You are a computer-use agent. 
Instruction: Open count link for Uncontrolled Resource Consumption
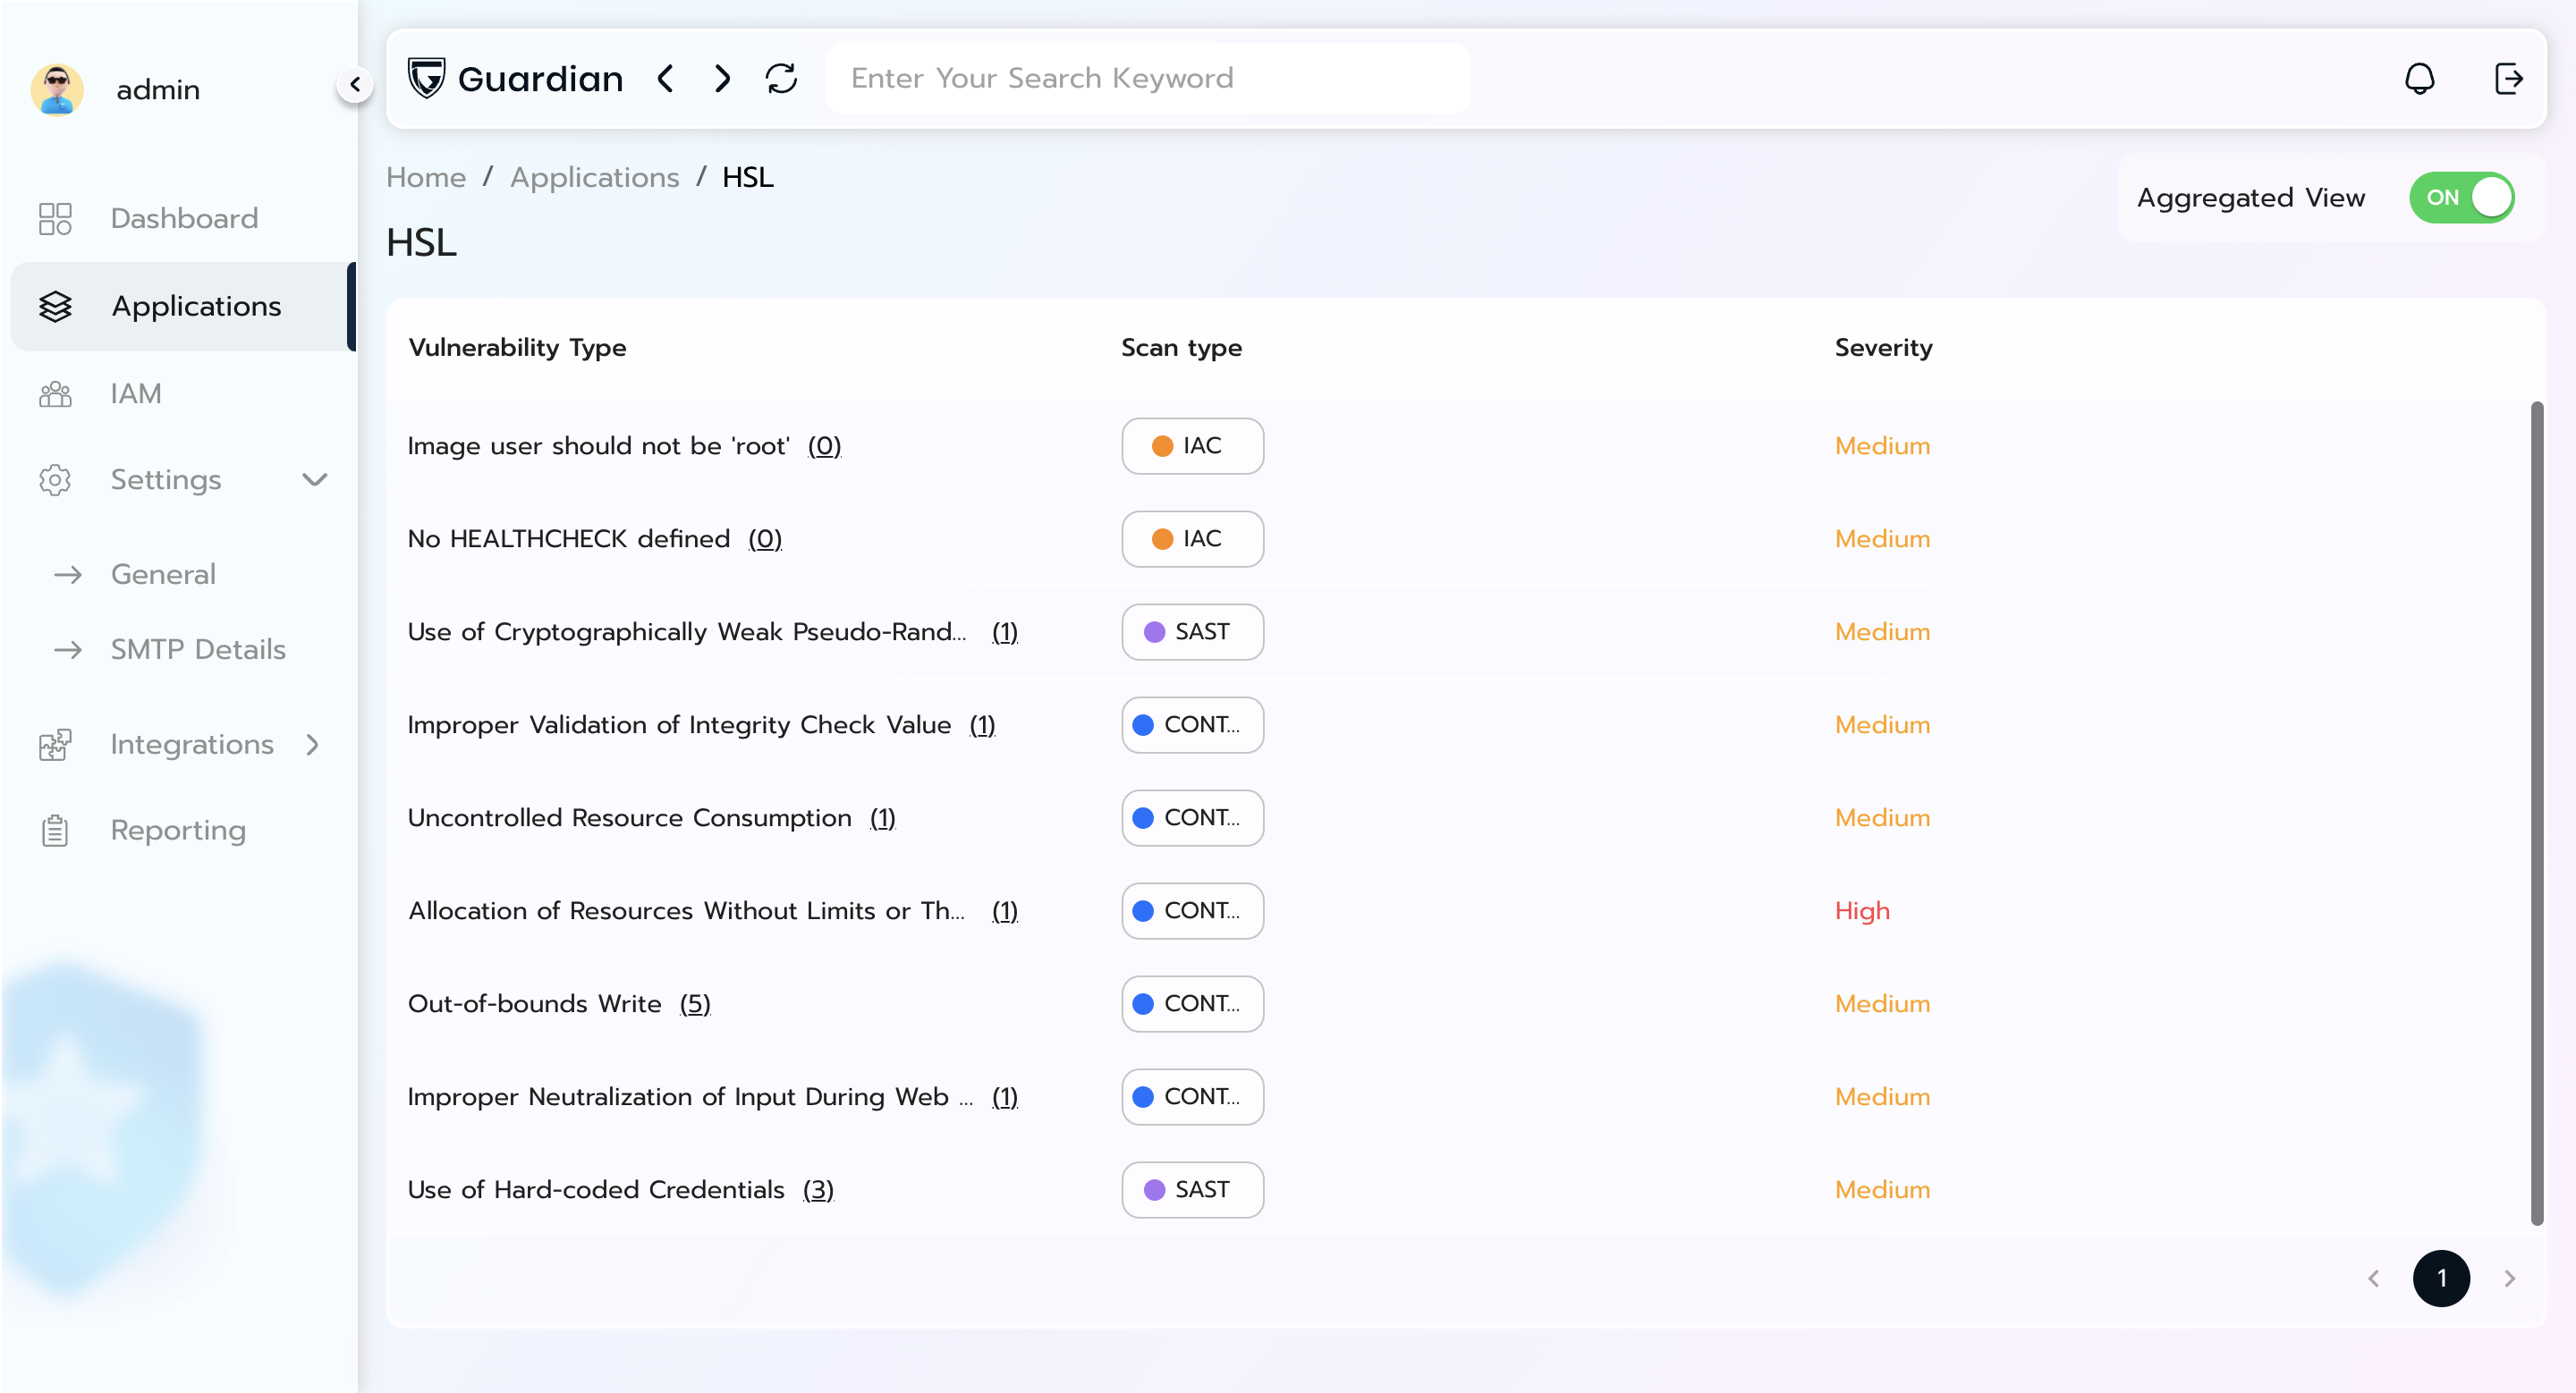883,817
